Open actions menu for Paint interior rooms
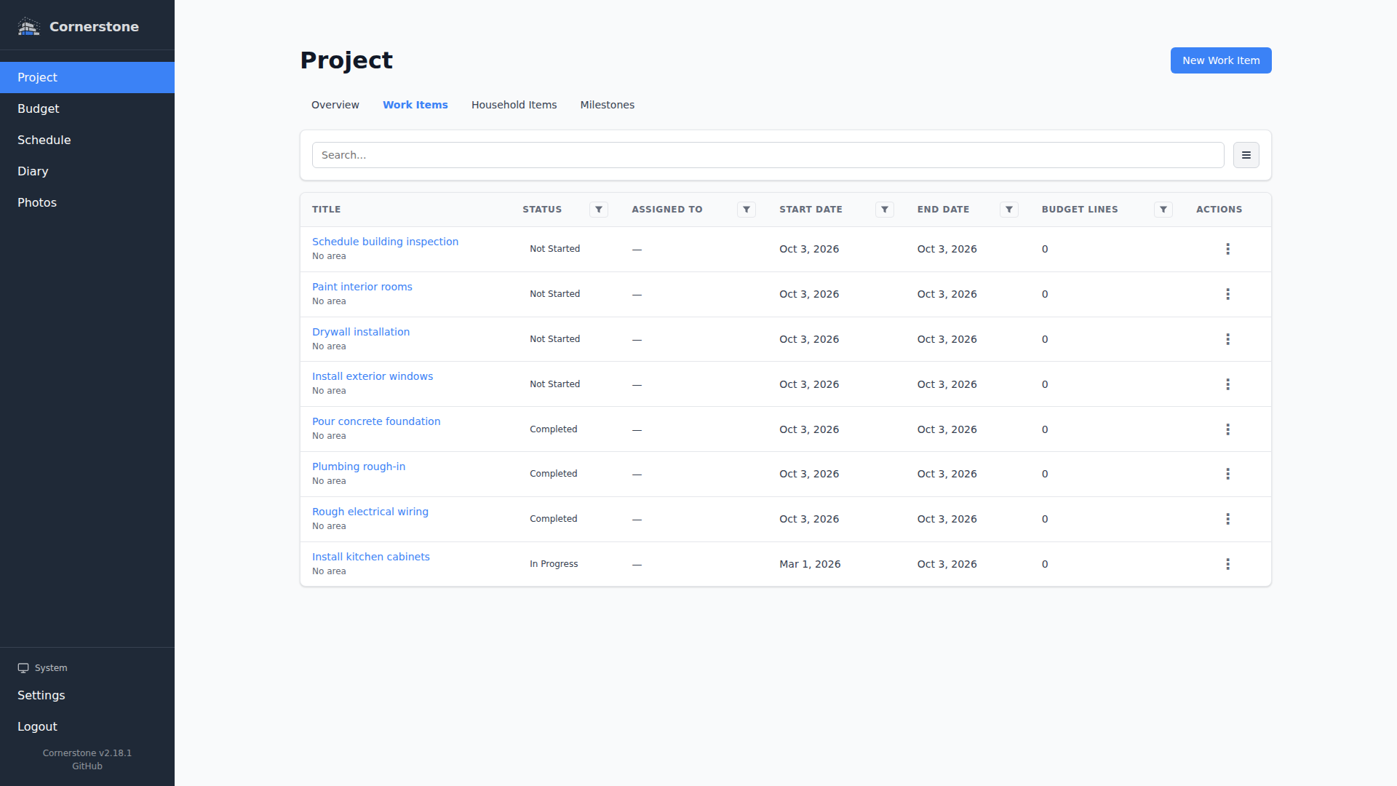Screen dimensions: 1397x786 (1227, 294)
